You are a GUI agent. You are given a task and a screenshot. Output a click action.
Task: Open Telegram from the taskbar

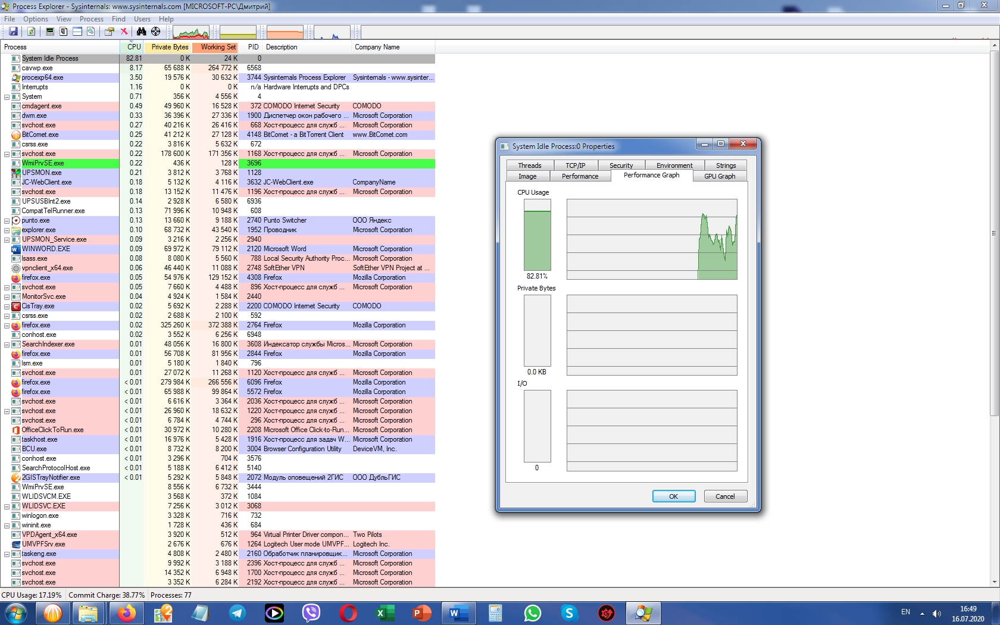237,612
